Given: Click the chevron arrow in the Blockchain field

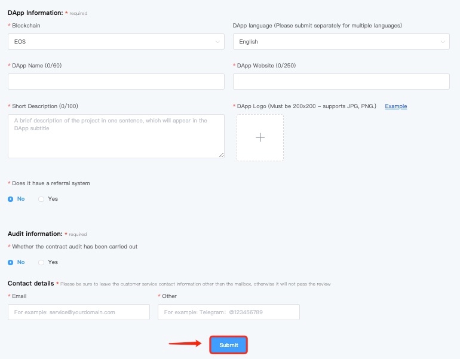Looking at the screenshot, I should [217, 42].
